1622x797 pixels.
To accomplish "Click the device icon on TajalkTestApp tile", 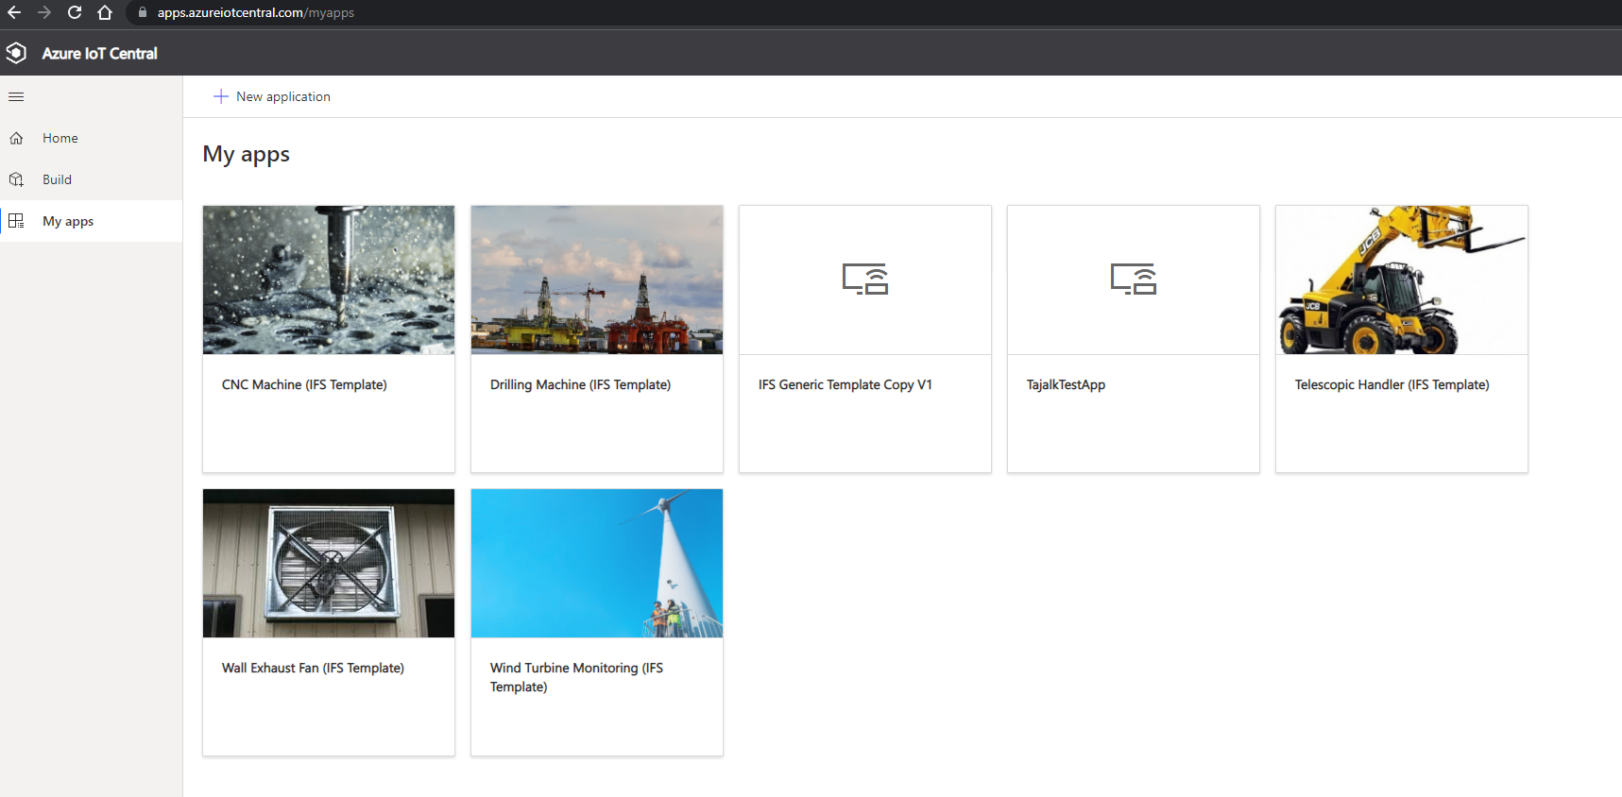I will pos(1133,280).
